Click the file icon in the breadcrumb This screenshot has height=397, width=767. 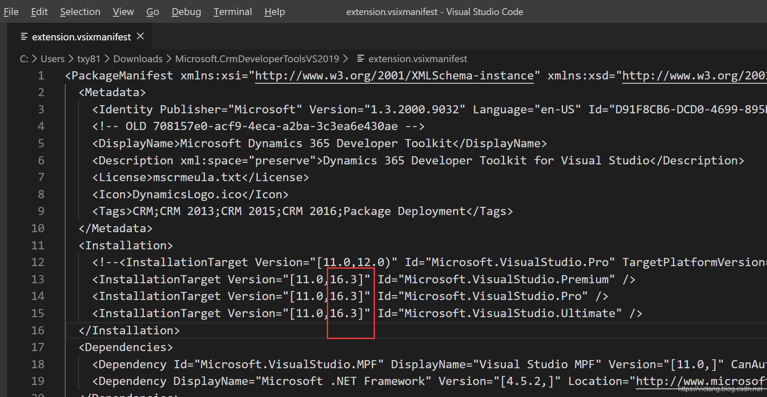tap(361, 58)
